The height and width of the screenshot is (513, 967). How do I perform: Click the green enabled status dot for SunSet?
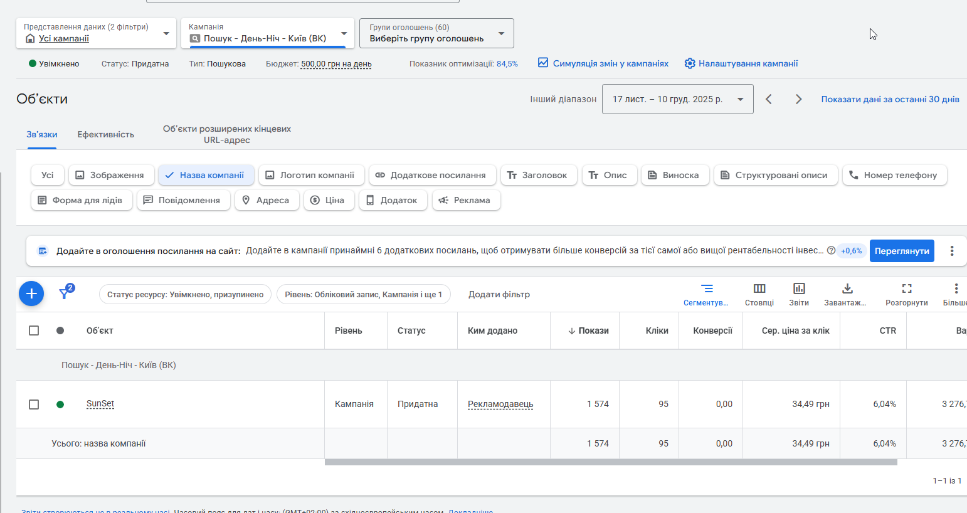(x=60, y=405)
